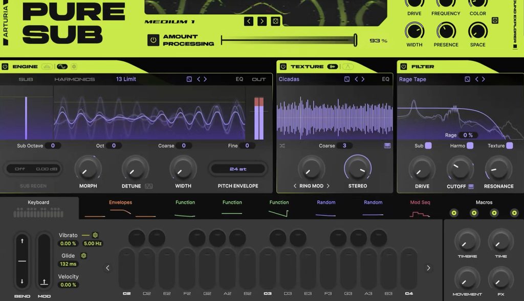Select engine waveform mode icon
This screenshot has width=524, height=301.
(x=62, y=66)
